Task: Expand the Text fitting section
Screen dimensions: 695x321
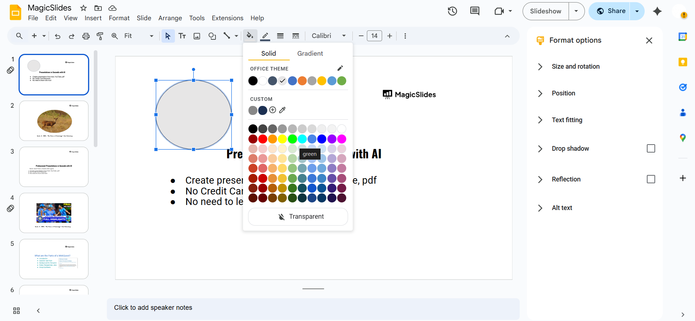Action: (x=567, y=120)
